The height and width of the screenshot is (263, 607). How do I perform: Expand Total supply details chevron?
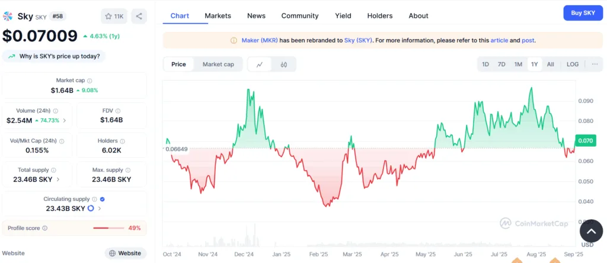[58, 180]
